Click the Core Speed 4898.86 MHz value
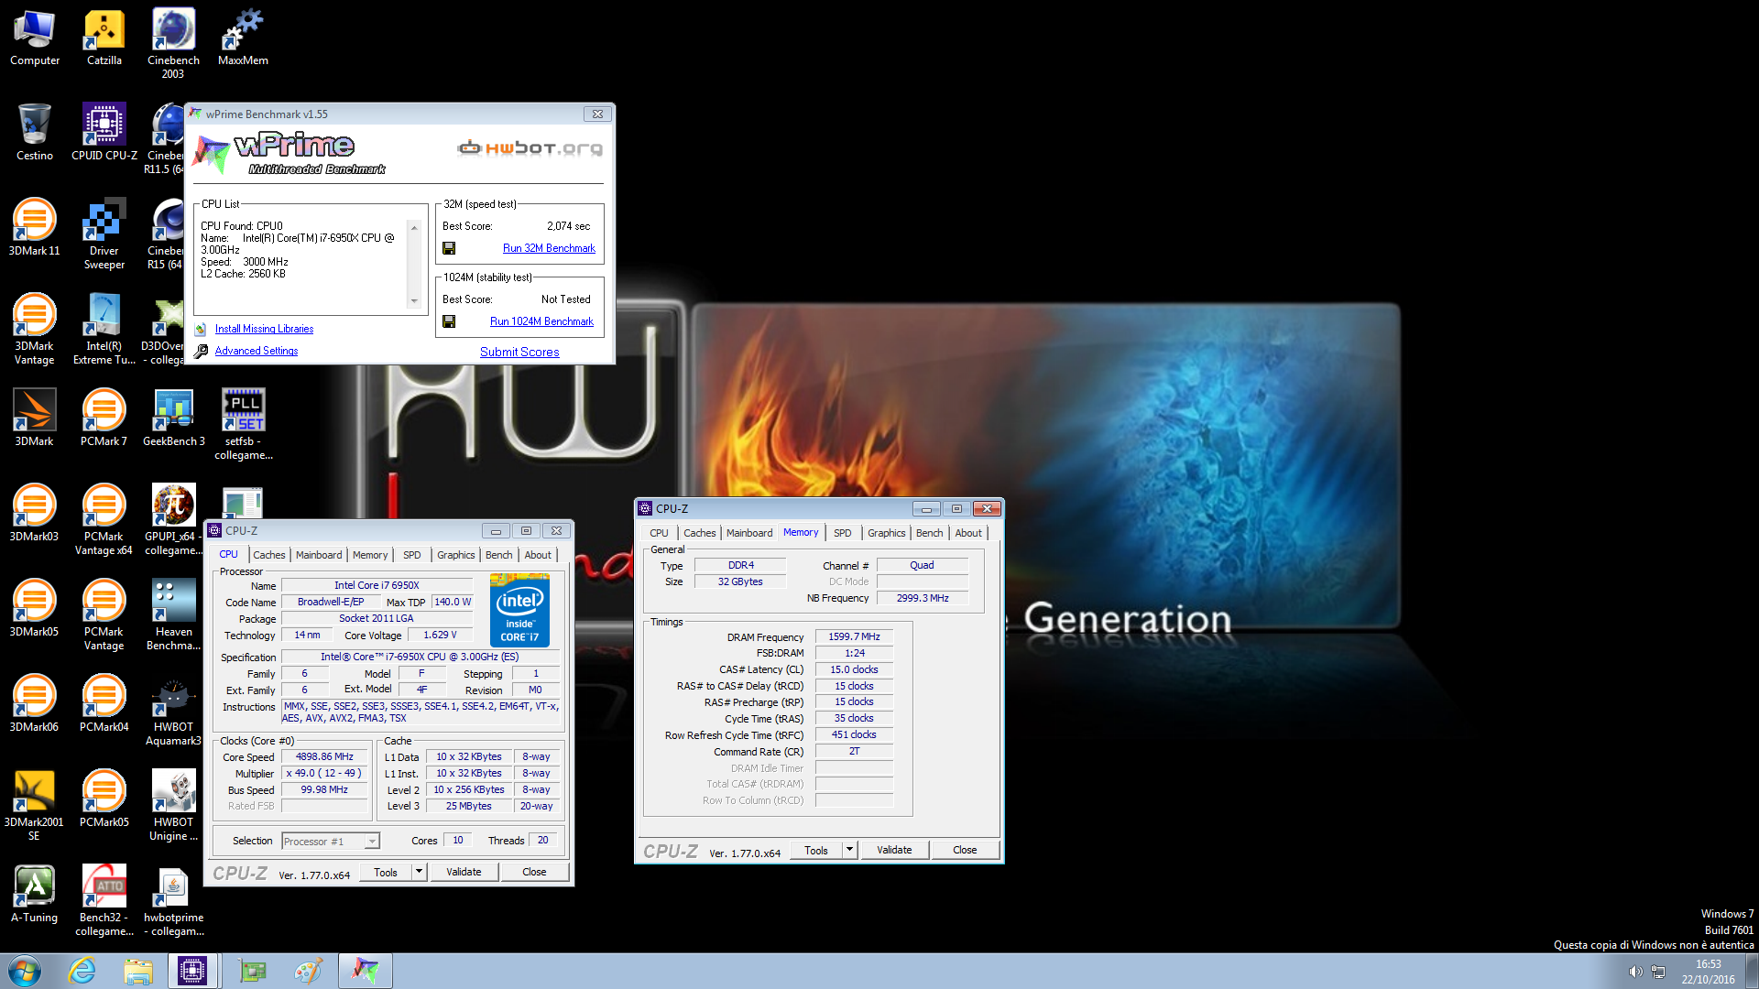 click(324, 757)
